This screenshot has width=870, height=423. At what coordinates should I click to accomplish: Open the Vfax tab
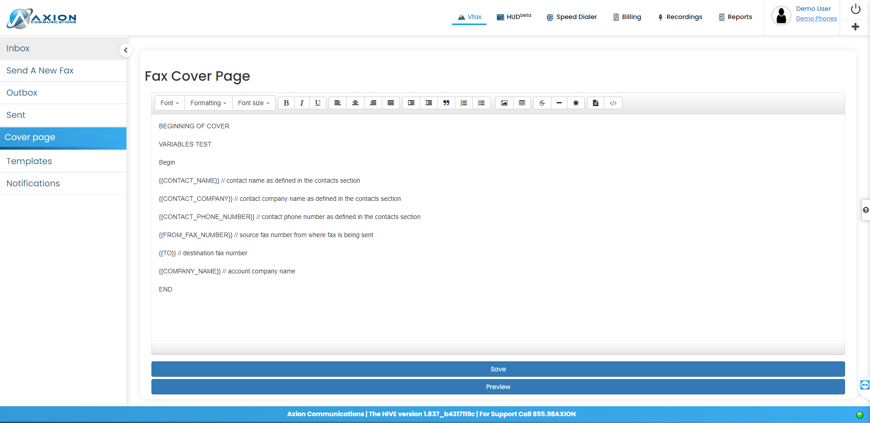pos(469,17)
